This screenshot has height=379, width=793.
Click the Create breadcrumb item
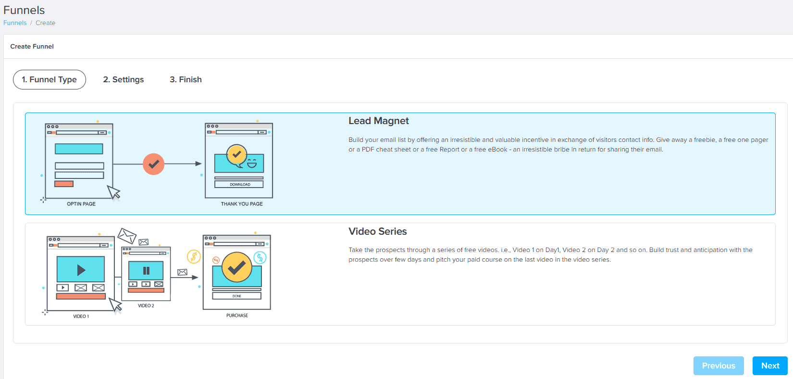pyautogui.click(x=45, y=23)
